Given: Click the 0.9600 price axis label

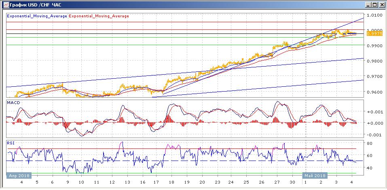Looking at the screenshot, I should 374,92.
